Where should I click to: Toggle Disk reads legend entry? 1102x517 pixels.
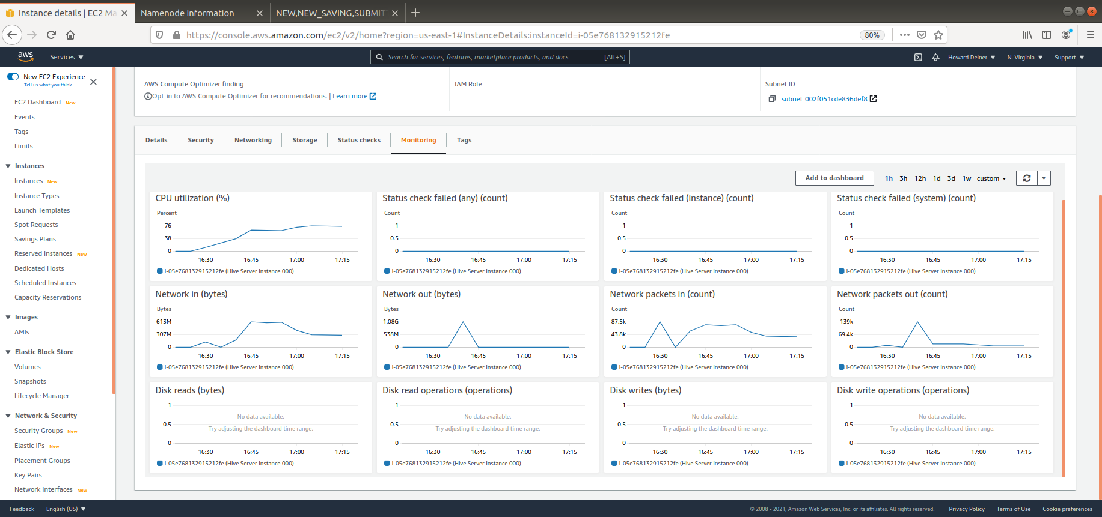click(x=225, y=464)
